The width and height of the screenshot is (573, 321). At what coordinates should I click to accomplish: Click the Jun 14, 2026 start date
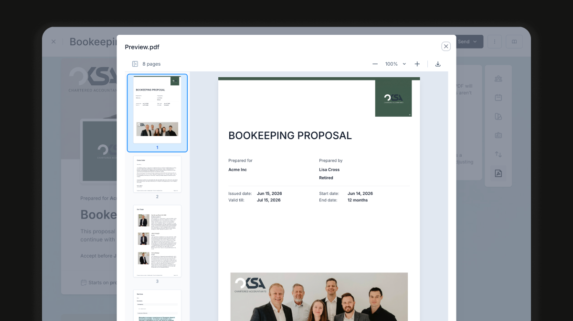pos(360,194)
